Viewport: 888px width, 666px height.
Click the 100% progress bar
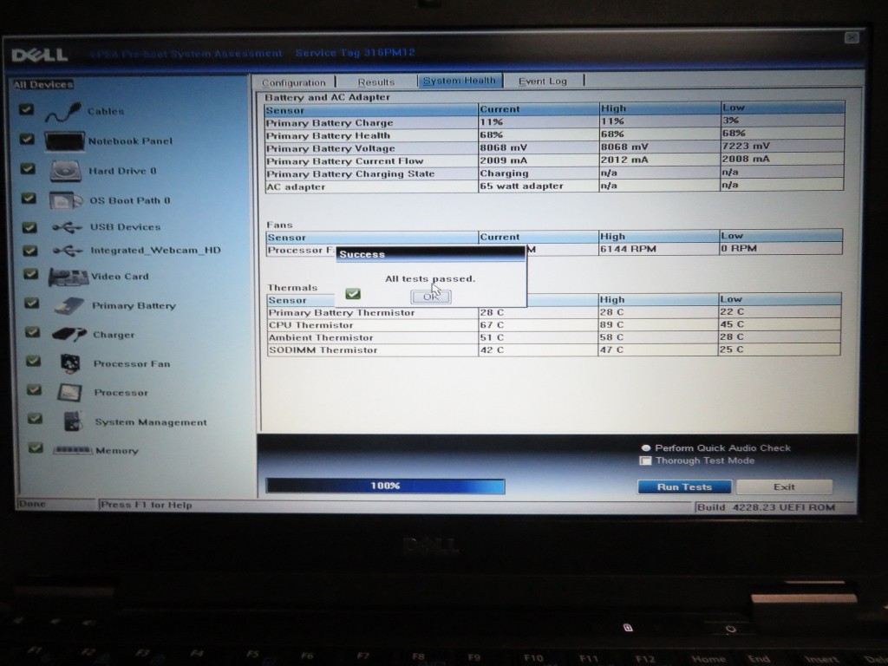[385, 486]
